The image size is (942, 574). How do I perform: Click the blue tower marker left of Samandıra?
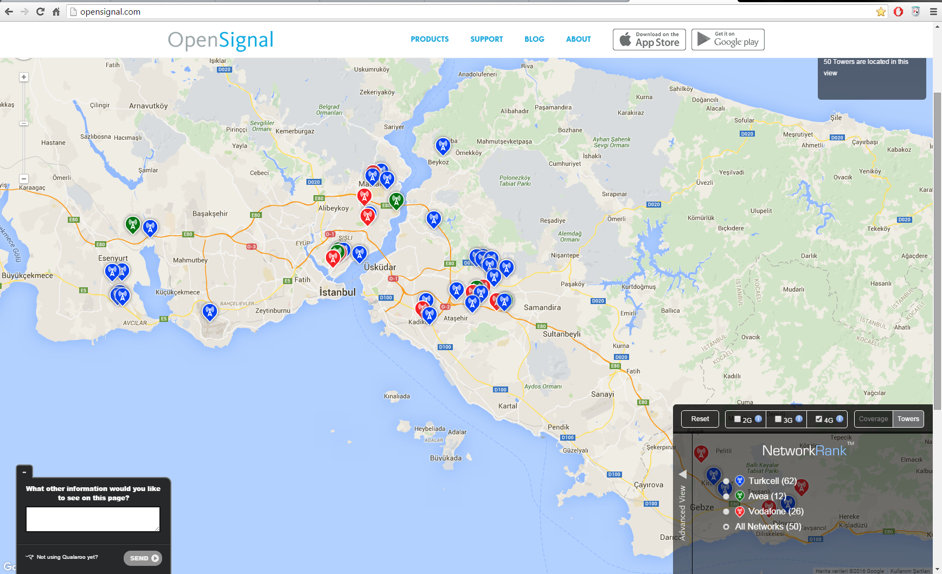[504, 301]
